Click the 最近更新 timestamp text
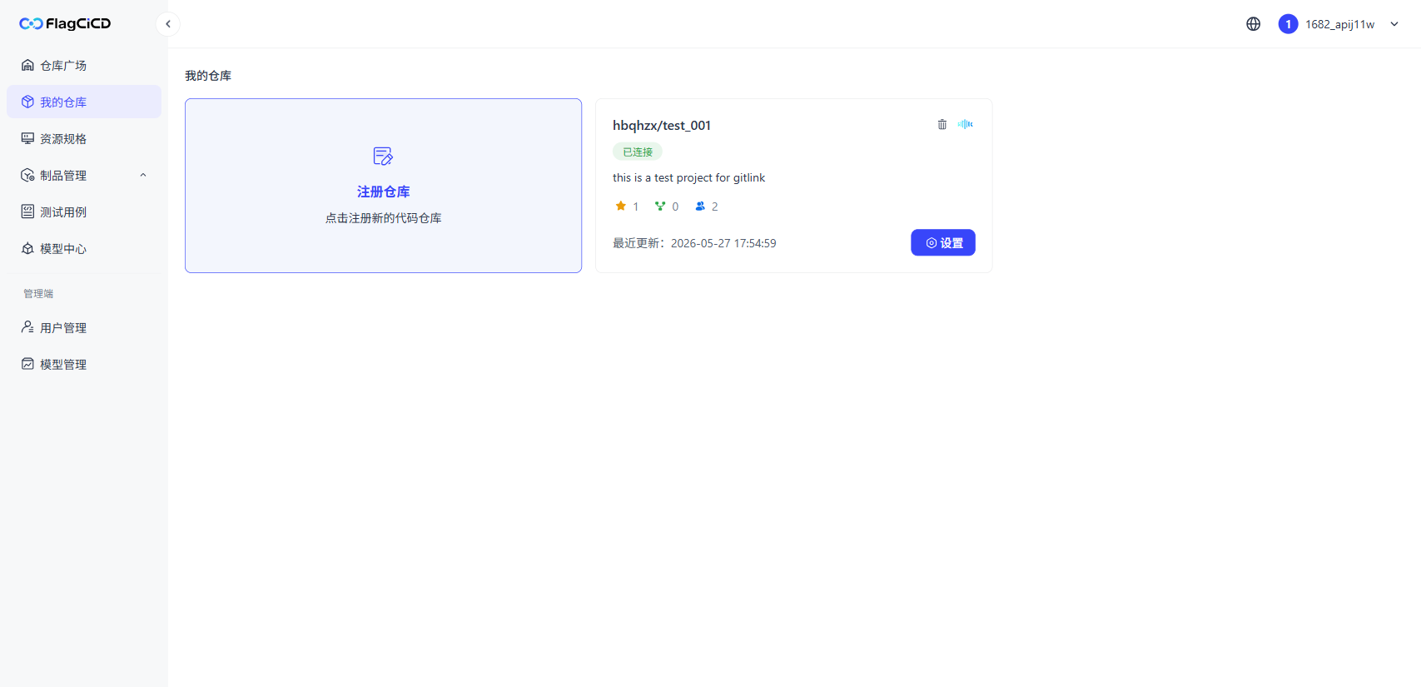The width and height of the screenshot is (1421, 687). [x=694, y=243]
